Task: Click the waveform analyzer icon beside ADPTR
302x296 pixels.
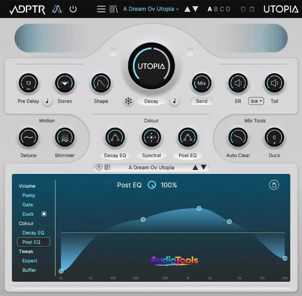Action: coord(57,9)
